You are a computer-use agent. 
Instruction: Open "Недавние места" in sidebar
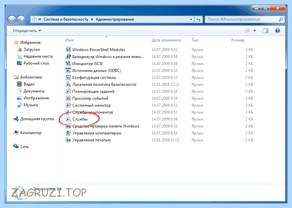tap(38, 56)
